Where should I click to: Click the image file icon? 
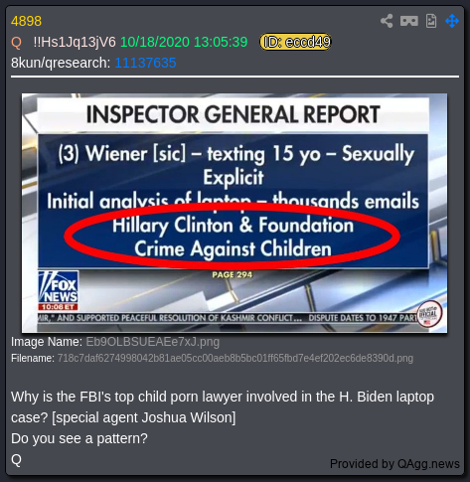tap(431, 21)
